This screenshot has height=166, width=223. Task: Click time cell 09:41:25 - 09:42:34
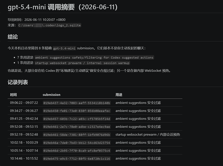pyautogui.click(x=24, y=119)
